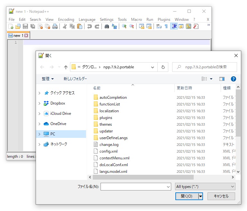This screenshot has height=211, width=247.
Task: Click the Synchronize Vertical Scrolling icon
Action: pyautogui.click(x=141, y=26)
